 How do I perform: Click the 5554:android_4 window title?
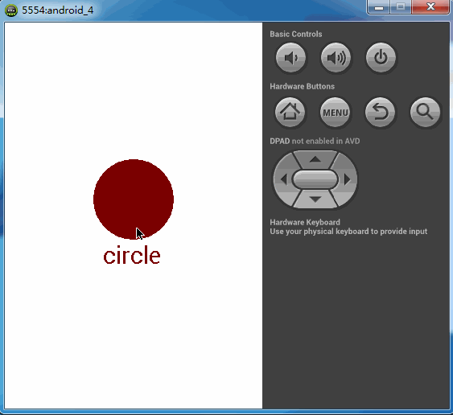point(58,10)
